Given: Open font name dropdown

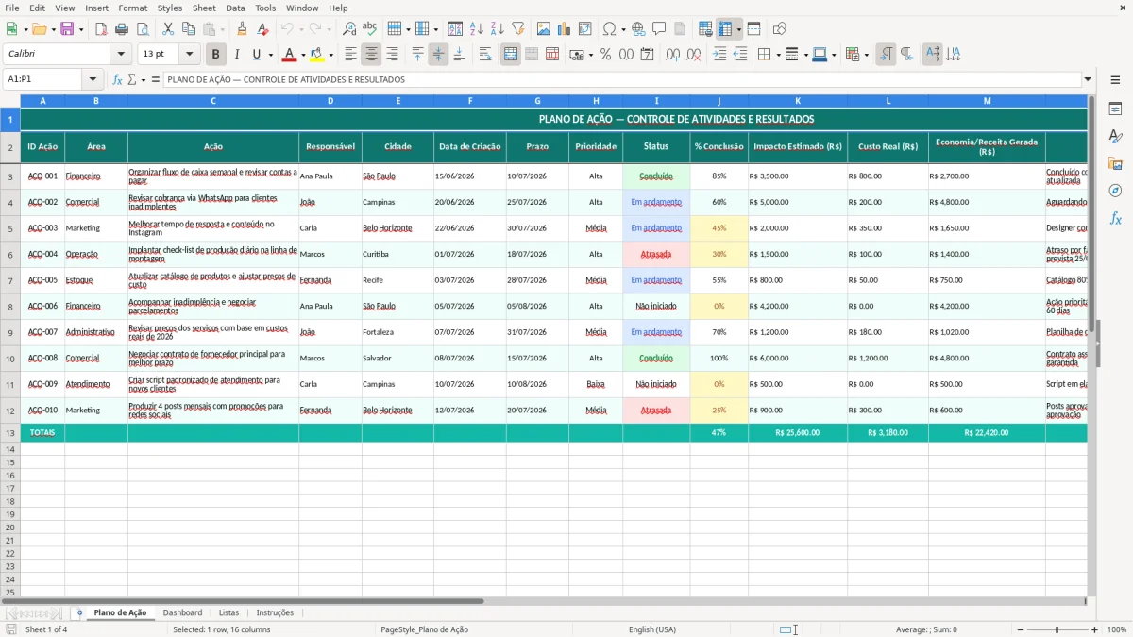Looking at the screenshot, I should pos(121,55).
